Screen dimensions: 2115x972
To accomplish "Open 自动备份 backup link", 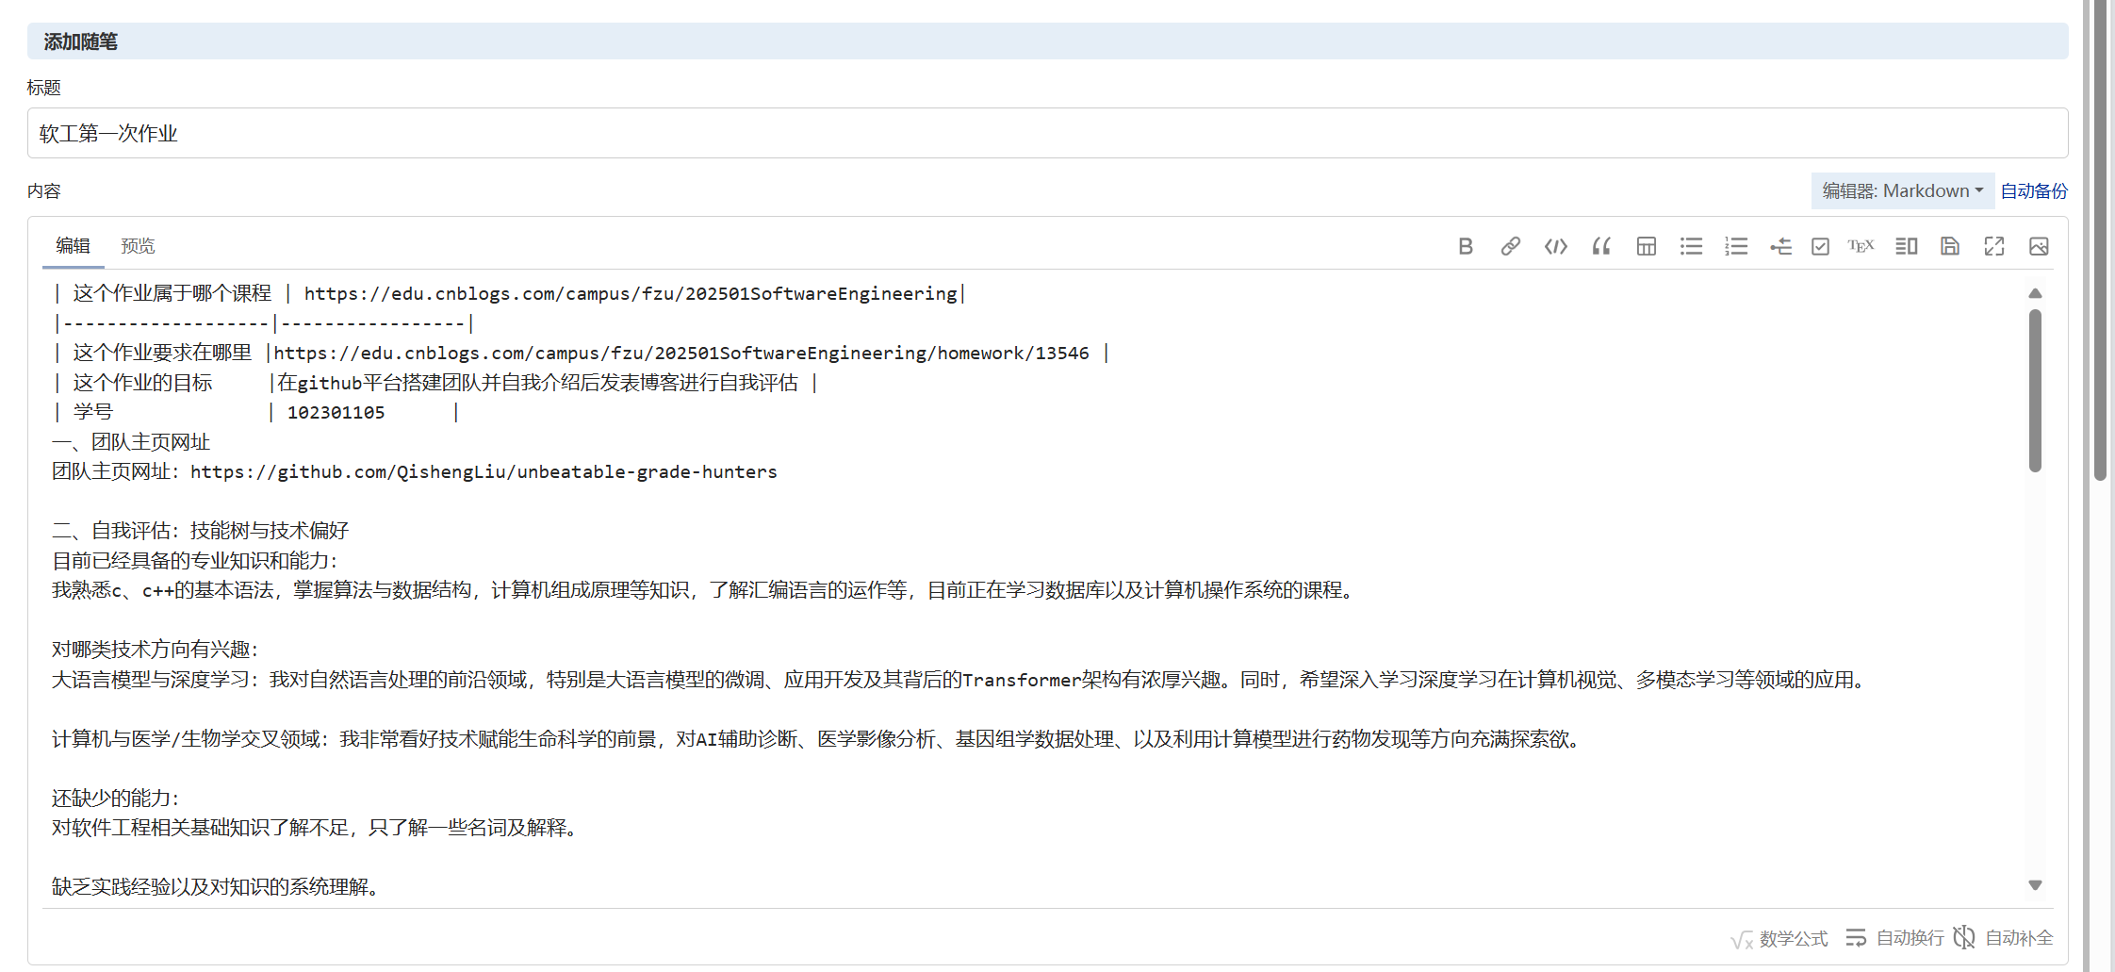I will (x=2033, y=190).
